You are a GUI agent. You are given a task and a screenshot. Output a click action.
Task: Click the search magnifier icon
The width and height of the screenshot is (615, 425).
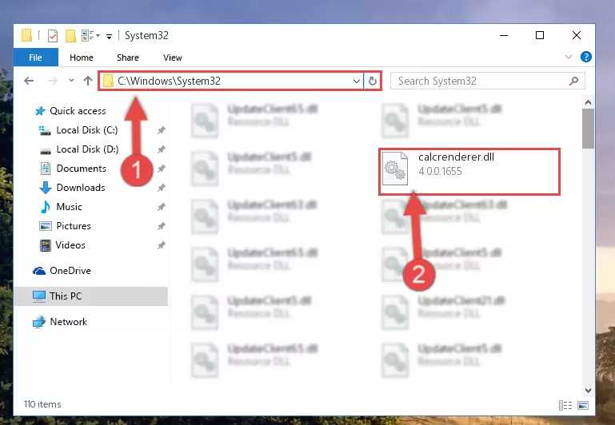pos(573,81)
